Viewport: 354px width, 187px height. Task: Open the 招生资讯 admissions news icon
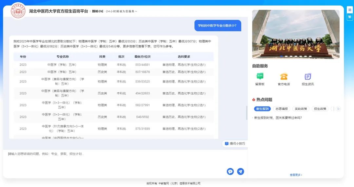coord(307,77)
